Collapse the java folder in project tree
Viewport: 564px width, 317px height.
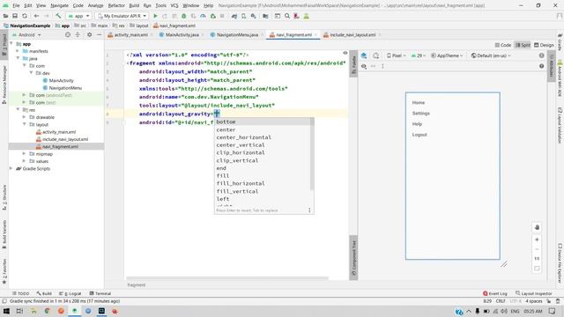pos(18,58)
